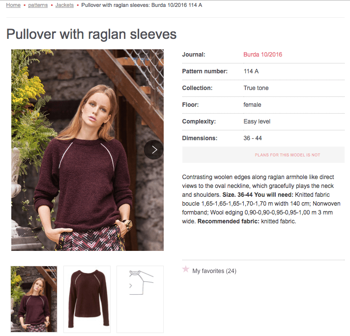Screen dimensions: 350x336
Task: Navigate to the Jackets breadcrumb
Action: (x=64, y=5)
